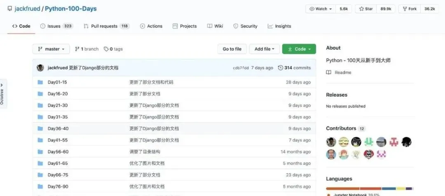Image resolution: width=445 pixels, height=196 pixels.
Task: Click folder icon next to Day36-40
Action: point(40,129)
